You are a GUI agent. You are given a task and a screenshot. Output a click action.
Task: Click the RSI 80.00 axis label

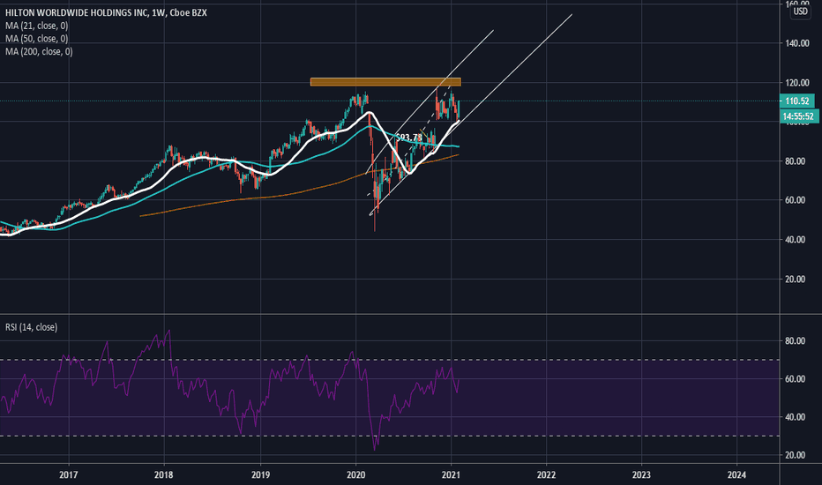(795, 340)
